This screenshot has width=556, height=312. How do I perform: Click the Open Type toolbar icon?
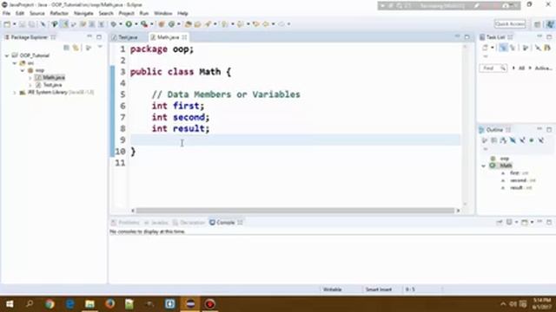pyautogui.click(x=189, y=24)
